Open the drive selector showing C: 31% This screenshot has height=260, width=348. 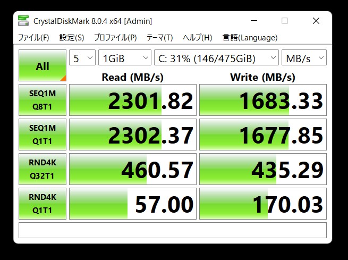tap(216, 57)
